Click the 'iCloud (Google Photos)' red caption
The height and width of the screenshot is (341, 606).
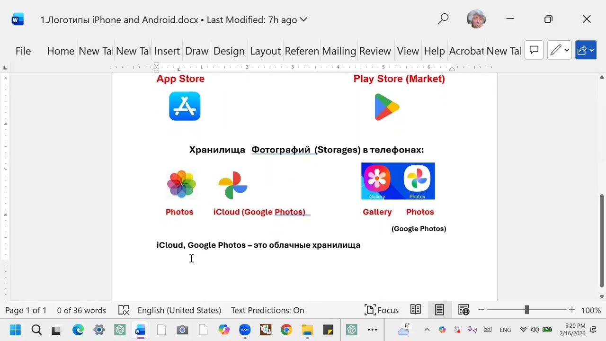pos(259,212)
